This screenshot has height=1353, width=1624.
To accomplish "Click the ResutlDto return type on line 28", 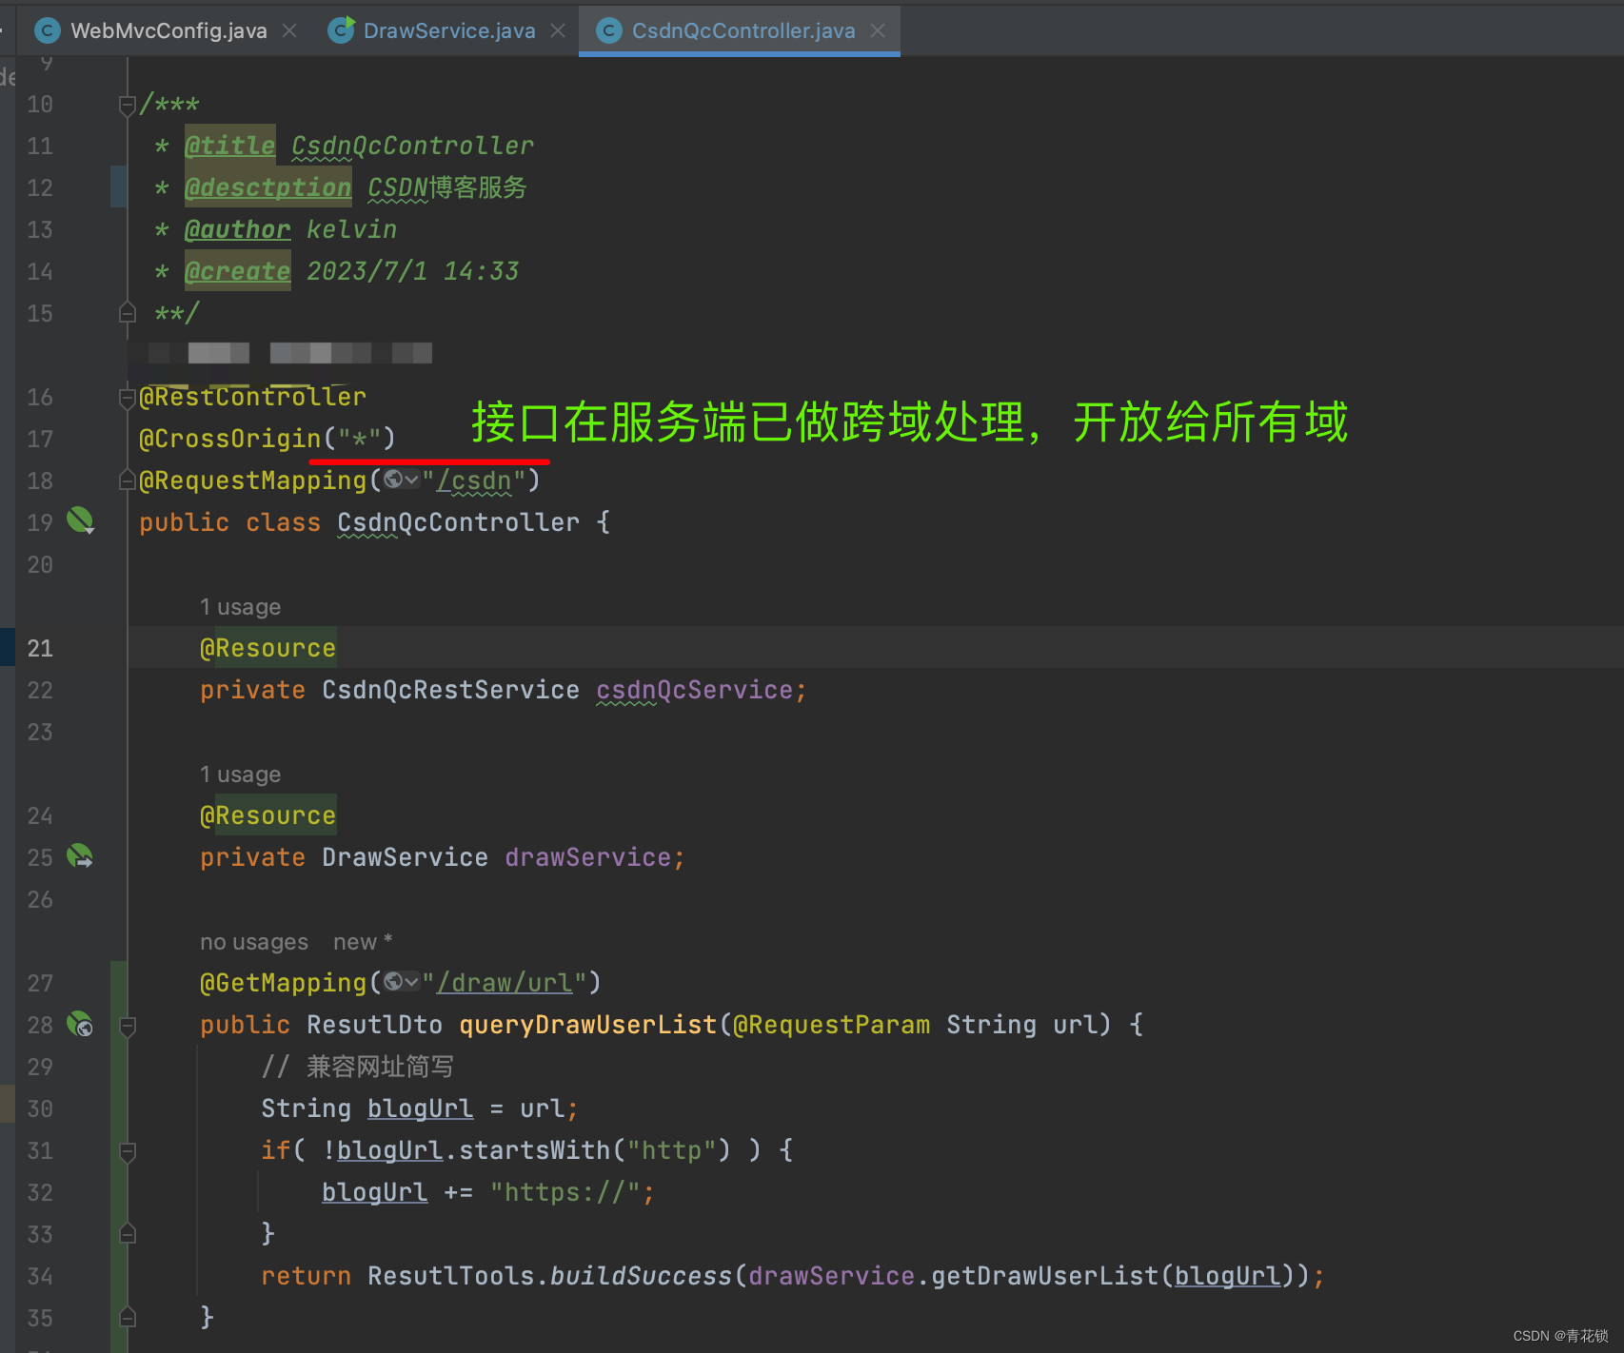I will [374, 1025].
